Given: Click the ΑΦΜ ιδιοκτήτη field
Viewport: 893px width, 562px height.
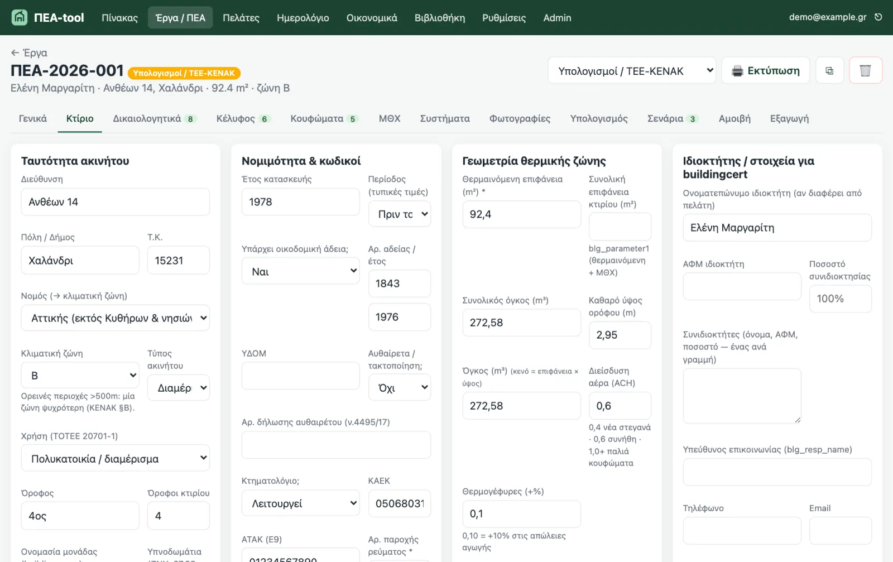Looking at the screenshot, I should pos(742,286).
